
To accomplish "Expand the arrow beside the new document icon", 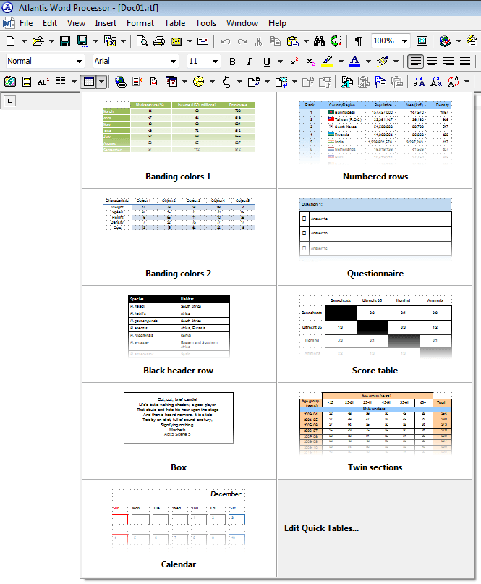I will 23,41.
